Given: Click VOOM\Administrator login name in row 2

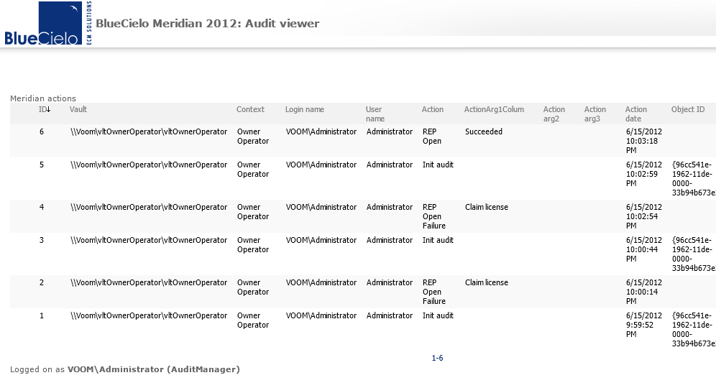Looking at the screenshot, I should [x=321, y=282].
